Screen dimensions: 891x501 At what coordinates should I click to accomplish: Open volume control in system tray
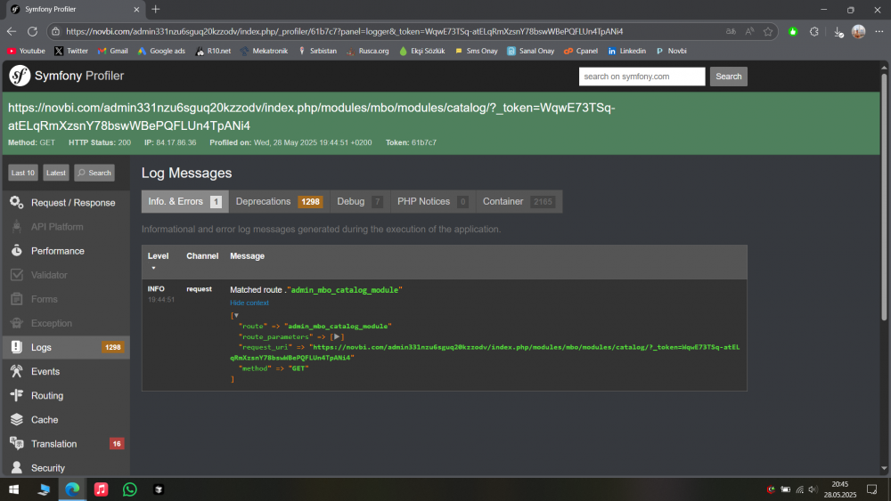pyautogui.click(x=813, y=489)
